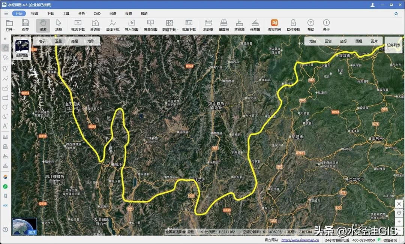
Task: Expand the 选择地图 map selector dropdown
Action: pos(22,58)
